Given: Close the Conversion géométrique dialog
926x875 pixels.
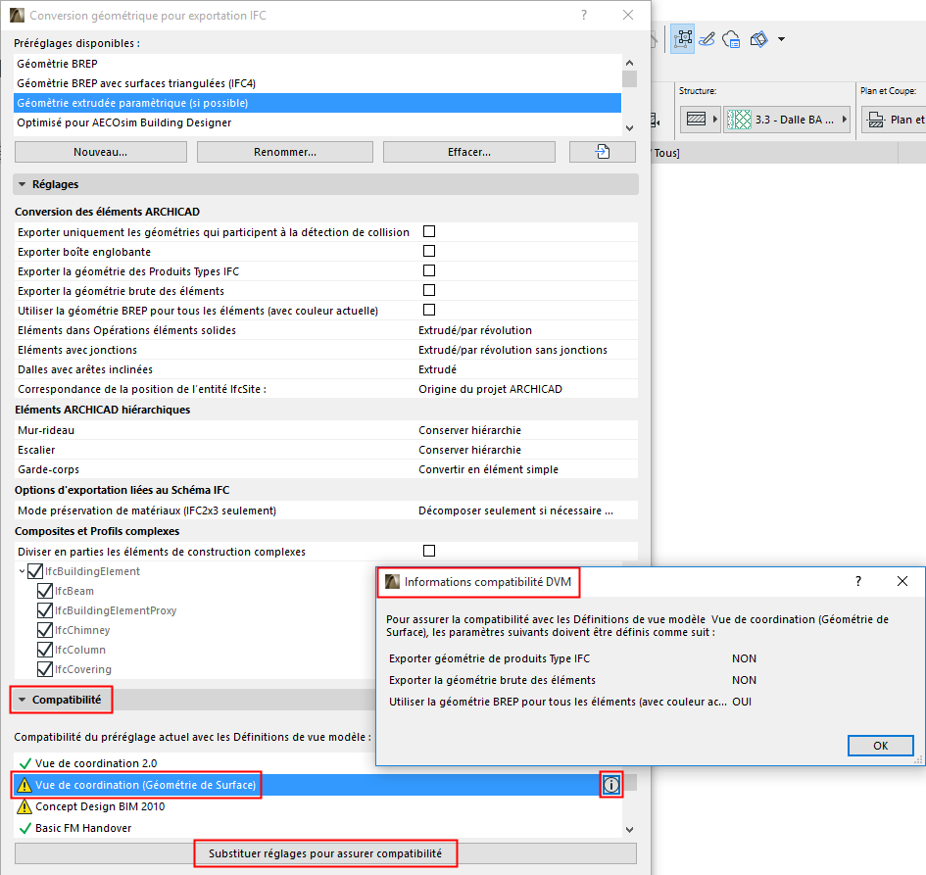Looking at the screenshot, I should click(x=628, y=16).
